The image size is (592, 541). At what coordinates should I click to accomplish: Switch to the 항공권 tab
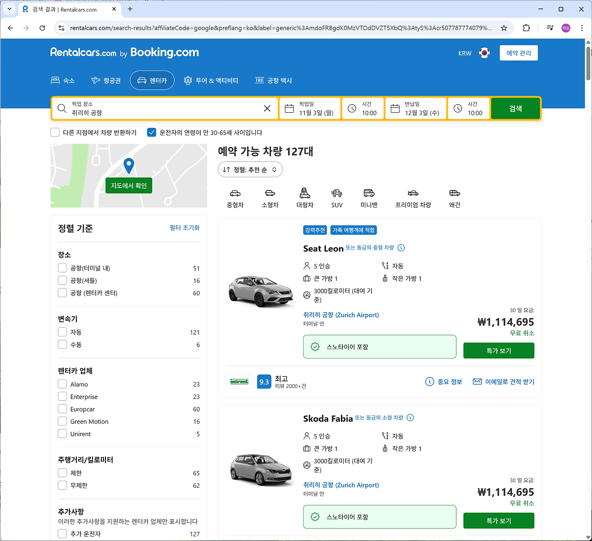106,80
